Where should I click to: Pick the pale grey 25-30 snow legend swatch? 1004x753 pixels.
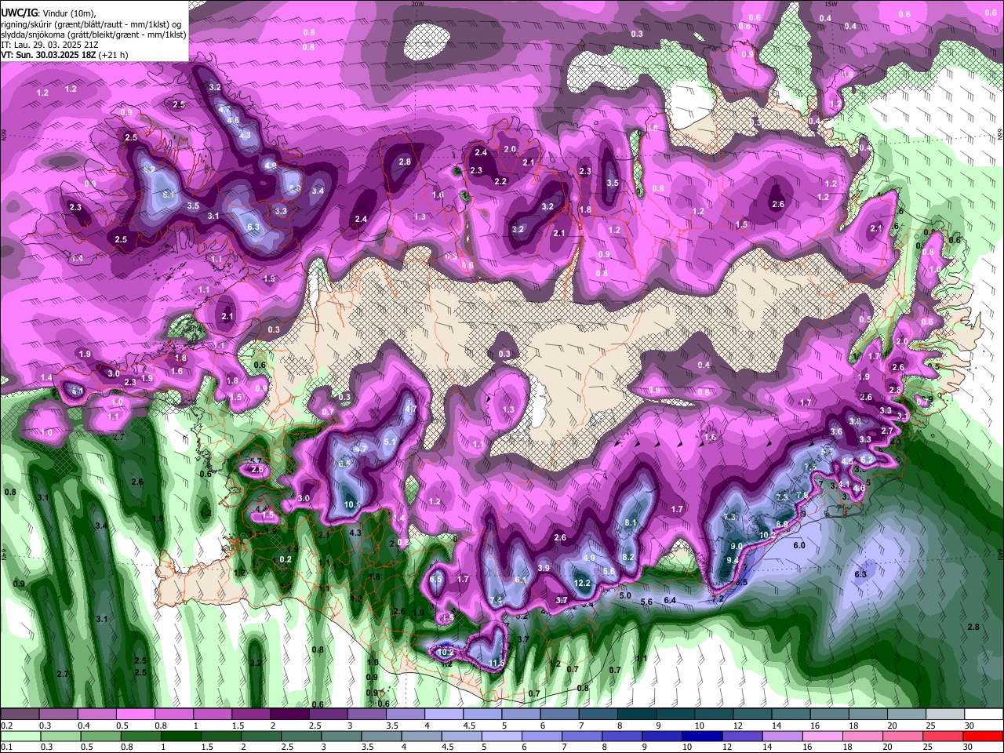[946, 714]
